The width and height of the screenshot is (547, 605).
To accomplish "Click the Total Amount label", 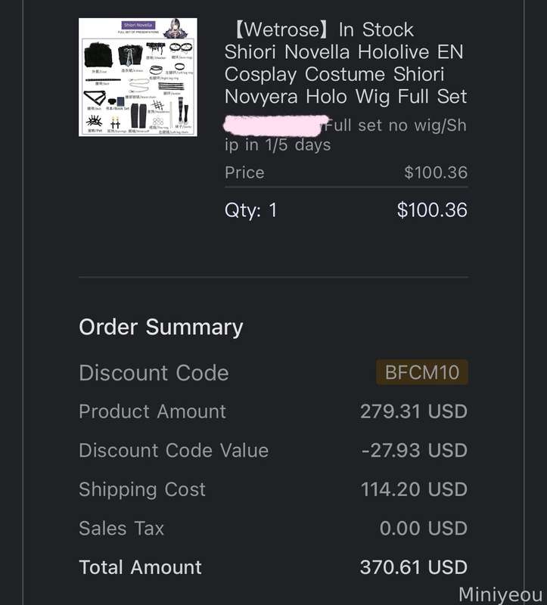I will pyautogui.click(x=140, y=567).
